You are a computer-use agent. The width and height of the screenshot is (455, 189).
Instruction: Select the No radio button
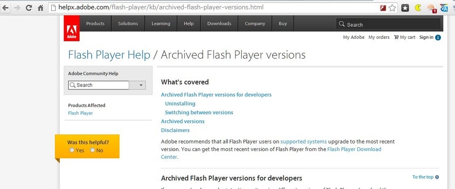point(92,150)
